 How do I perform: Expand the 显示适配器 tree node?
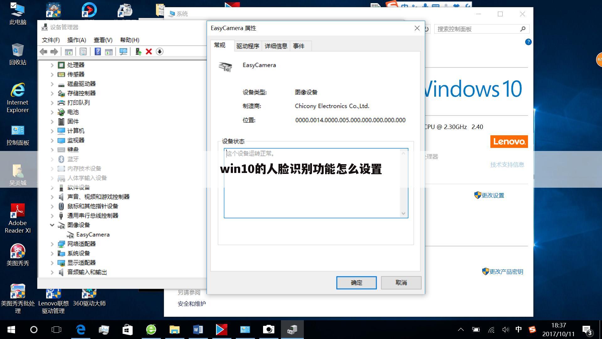click(x=52, y=263)
